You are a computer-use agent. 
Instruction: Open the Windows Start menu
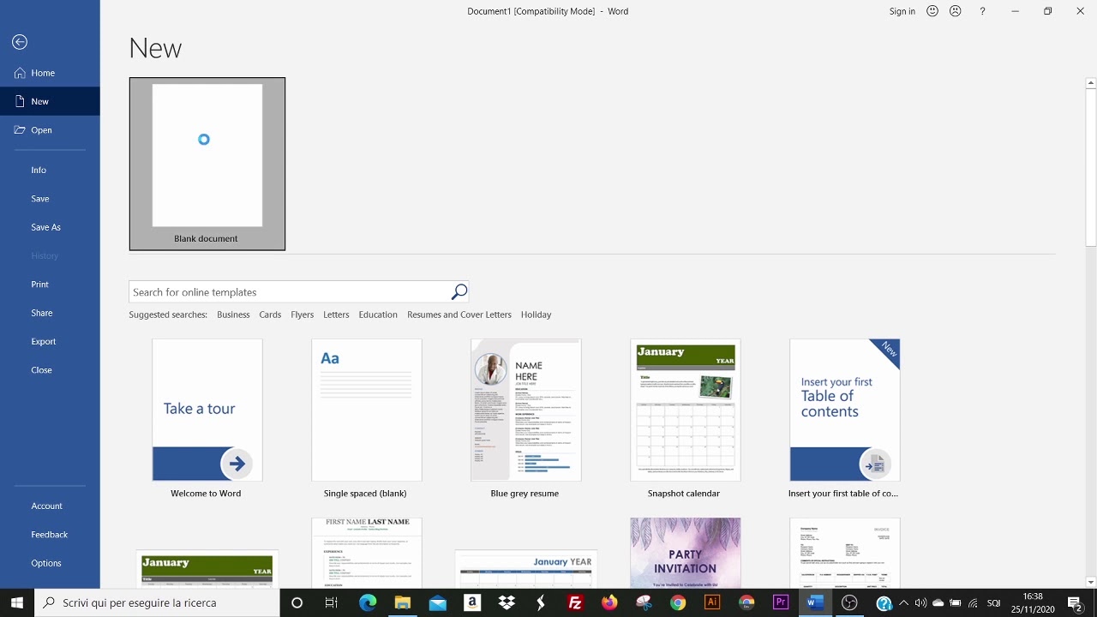coord(17,602)
